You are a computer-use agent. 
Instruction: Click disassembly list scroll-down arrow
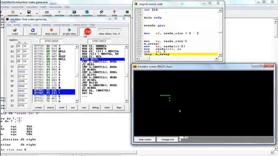(126, 101)
